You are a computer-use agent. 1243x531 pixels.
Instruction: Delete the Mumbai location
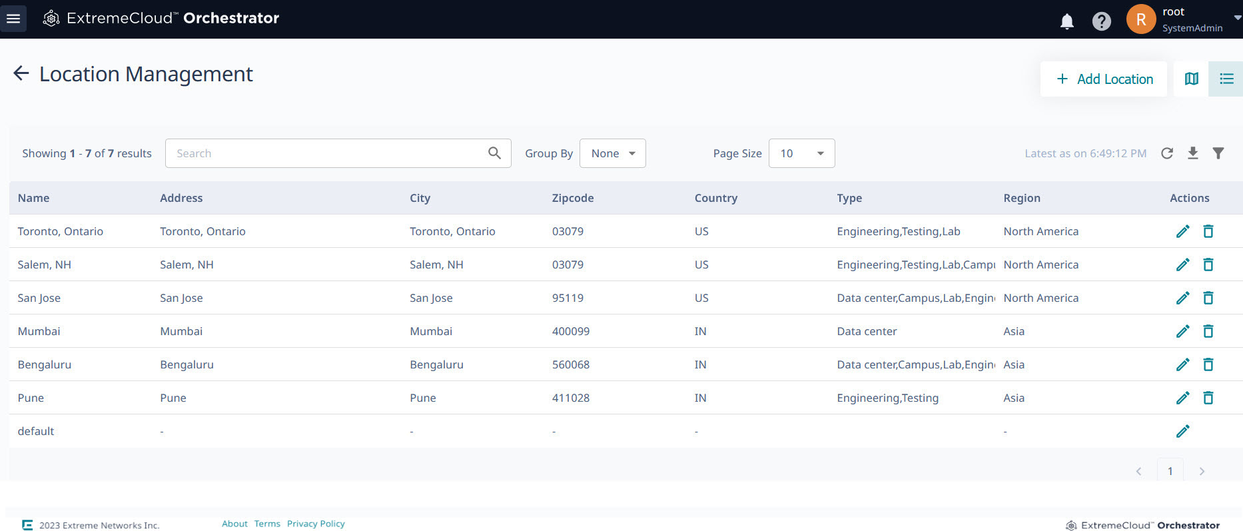tap(1208, 331)
